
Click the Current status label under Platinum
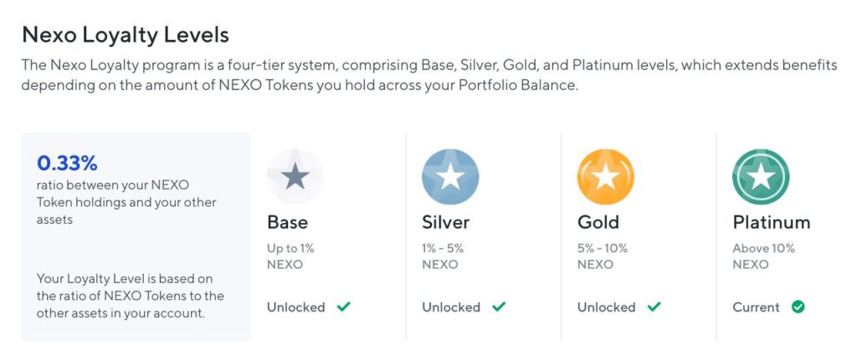pyautogui.click(x=756, y=307)
